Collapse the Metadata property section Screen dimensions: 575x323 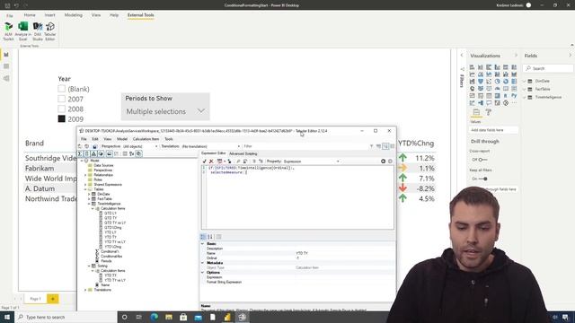[202, 263]
